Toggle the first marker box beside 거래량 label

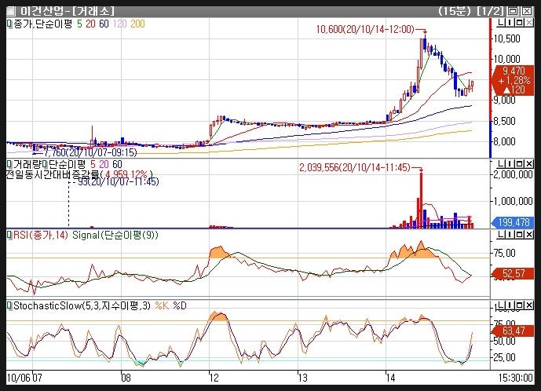pyautogui.click(x=9, y=164)
